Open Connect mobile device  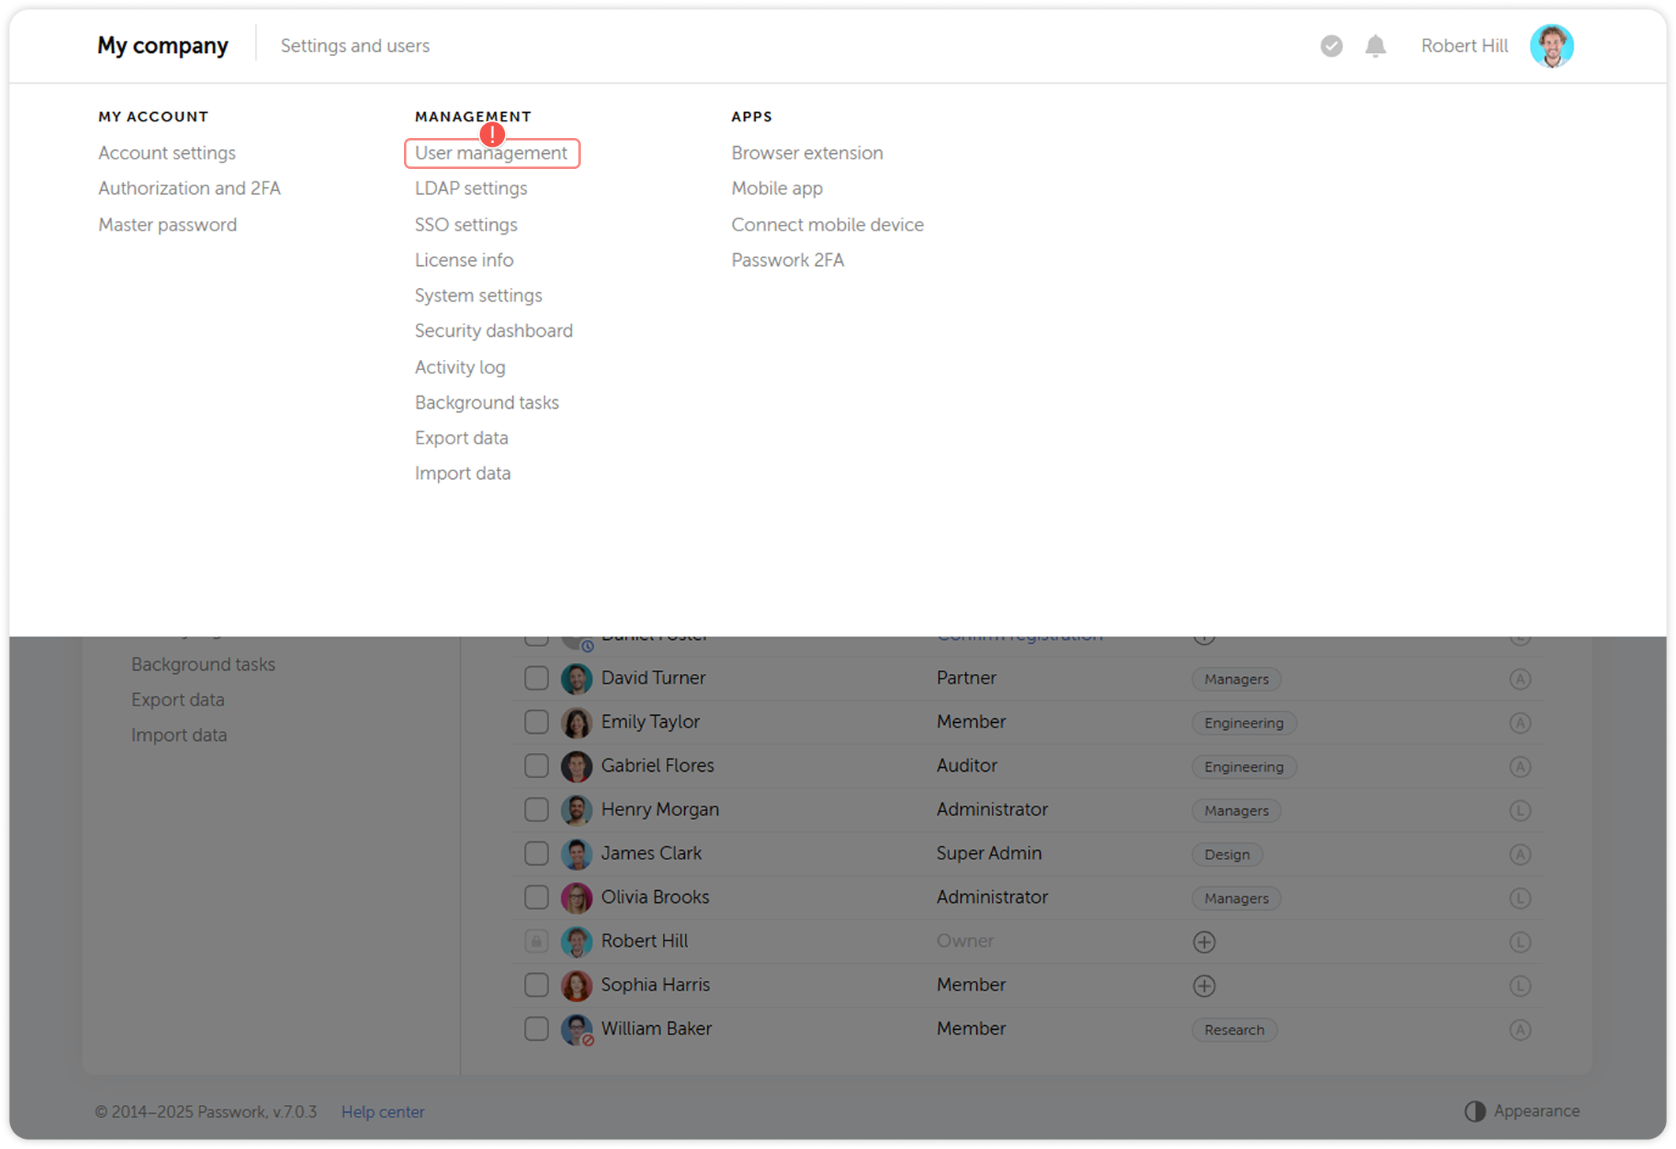[x=828, y=225]
